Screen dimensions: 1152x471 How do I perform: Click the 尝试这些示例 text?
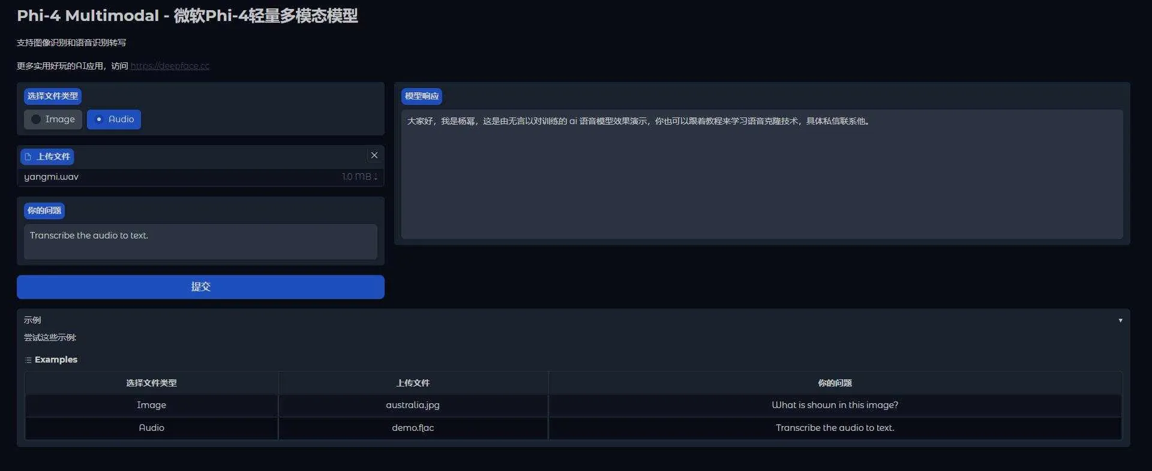point(50,337)
